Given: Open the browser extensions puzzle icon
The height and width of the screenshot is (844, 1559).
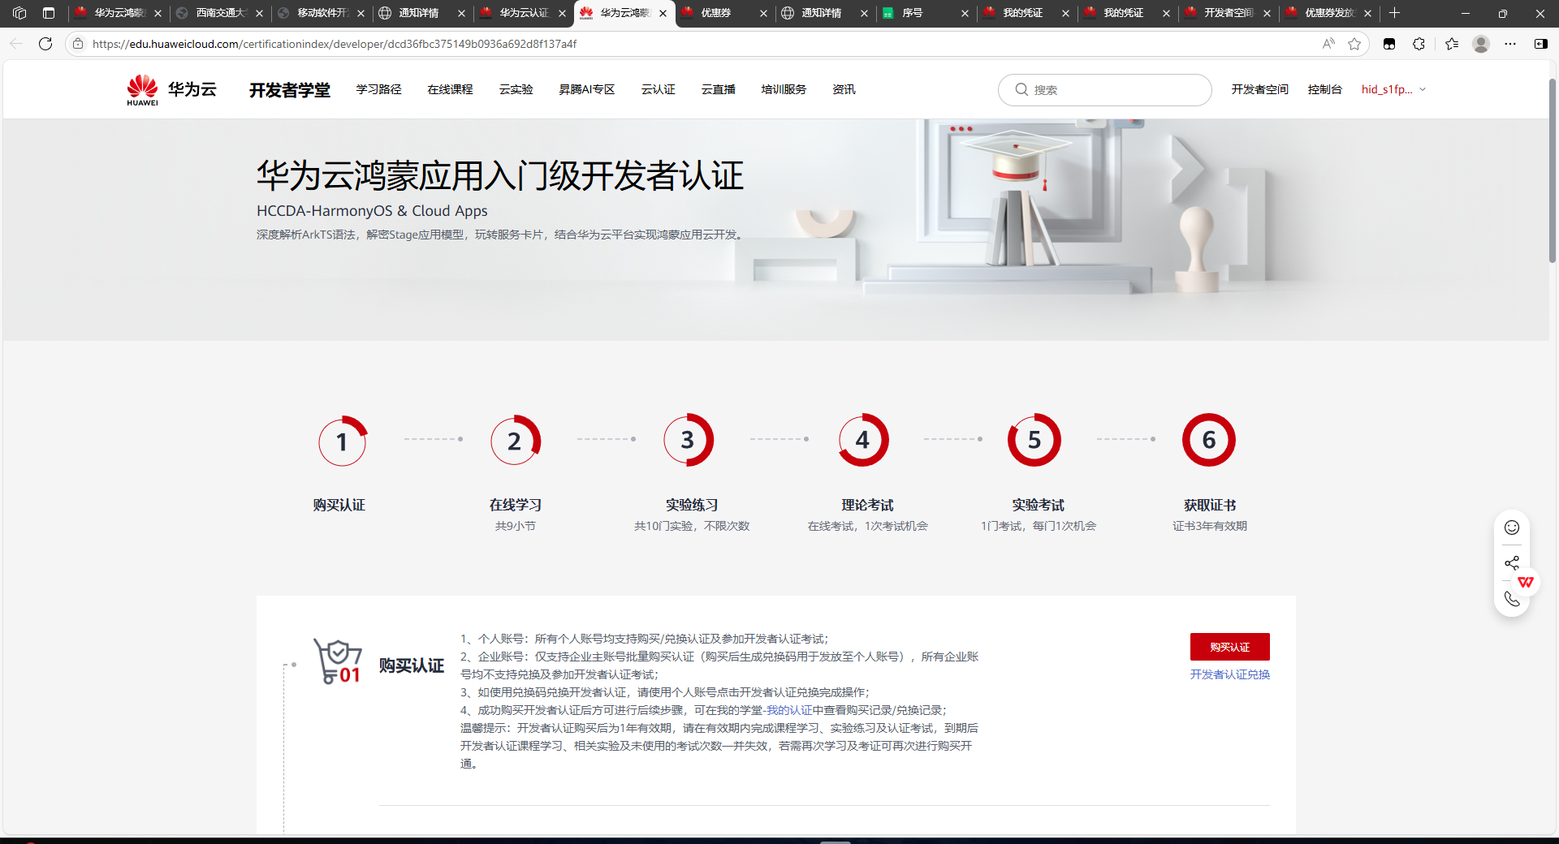Looking at the screenshot, I should pos(1419,44).
